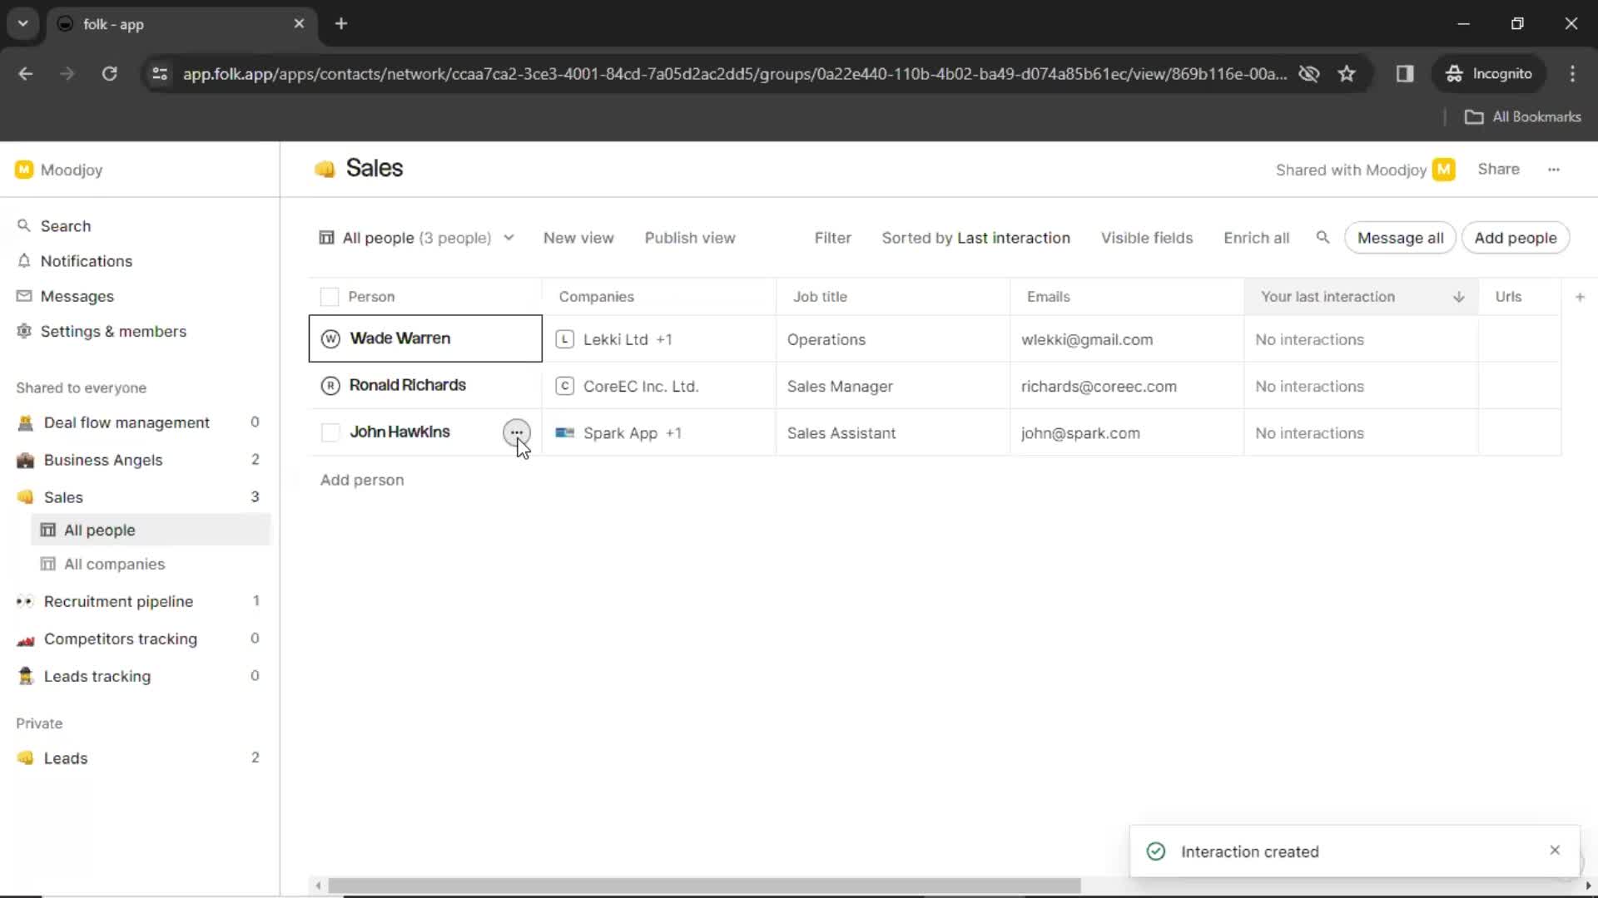Click the search magnifier icon in toolbar
The height and width of the screenshot is (898, 1598).
click(1323, 237)
